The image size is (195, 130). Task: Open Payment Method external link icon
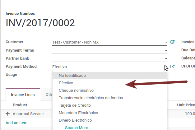173,66
